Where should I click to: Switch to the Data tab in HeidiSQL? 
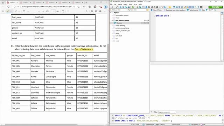(202, 10)
